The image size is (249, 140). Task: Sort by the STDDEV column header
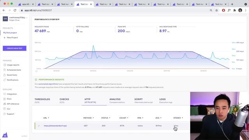[x=178, y=118]
